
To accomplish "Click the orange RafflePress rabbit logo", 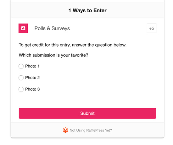I will pyautogui.click(x=65, y=130).
